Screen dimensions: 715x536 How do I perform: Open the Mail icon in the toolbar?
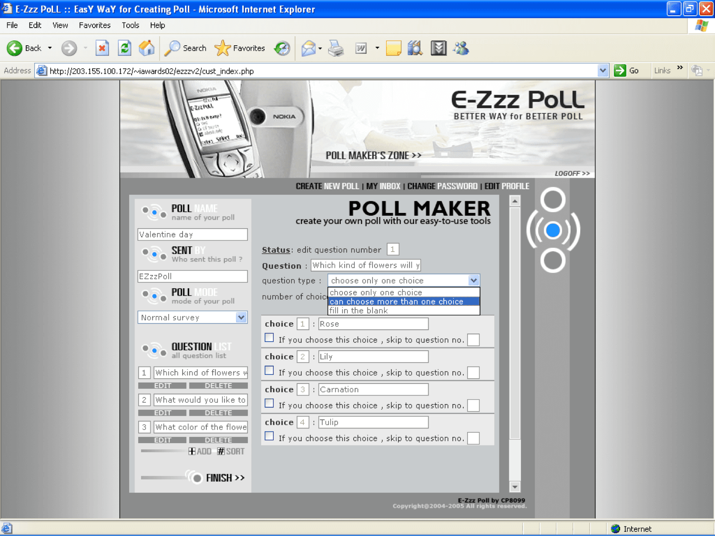point(309,48)
